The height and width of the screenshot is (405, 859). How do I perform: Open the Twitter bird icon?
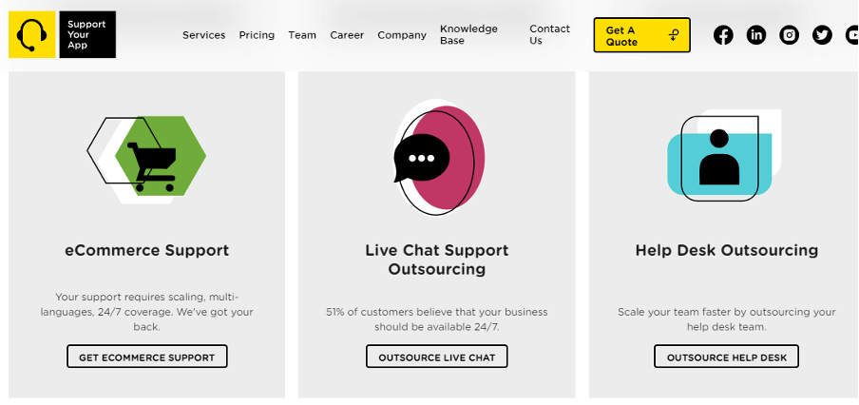click(x=822, y=35)
